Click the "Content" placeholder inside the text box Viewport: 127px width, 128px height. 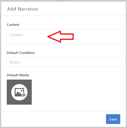(x=16, y=35)
